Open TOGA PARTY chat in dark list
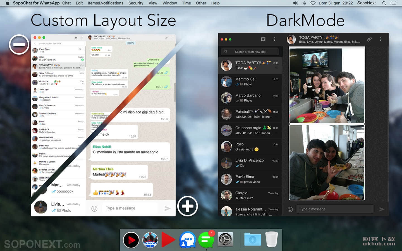Viewport: 402px width, 251px height. coord(250,66)
